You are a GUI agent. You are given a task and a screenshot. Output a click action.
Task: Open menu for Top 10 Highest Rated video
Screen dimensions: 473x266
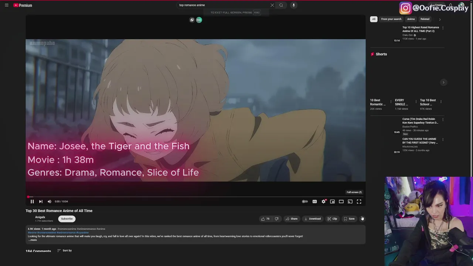pyautogui.click(x=443, y=28)
